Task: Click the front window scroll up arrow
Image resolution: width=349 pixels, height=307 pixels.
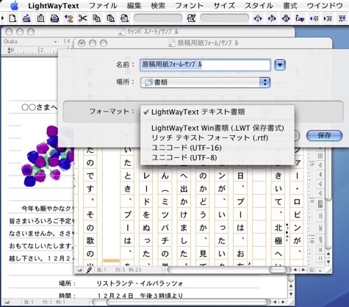Action: point(328,253)
